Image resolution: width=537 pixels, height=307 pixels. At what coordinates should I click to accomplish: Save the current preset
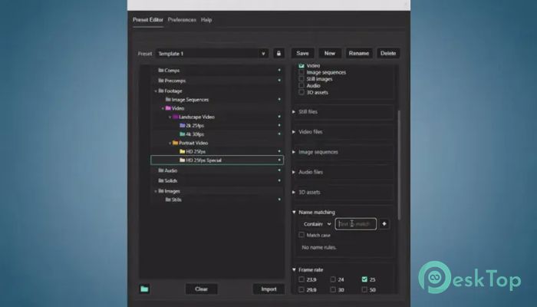(x=302, y=54)
